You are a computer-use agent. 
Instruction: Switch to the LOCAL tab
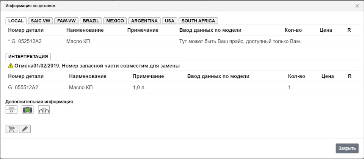point(16,21)
